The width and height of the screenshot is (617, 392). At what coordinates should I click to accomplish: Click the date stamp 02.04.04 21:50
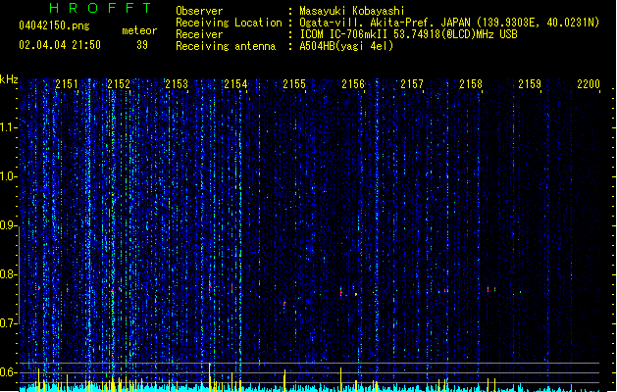click(x=60, y=45)
